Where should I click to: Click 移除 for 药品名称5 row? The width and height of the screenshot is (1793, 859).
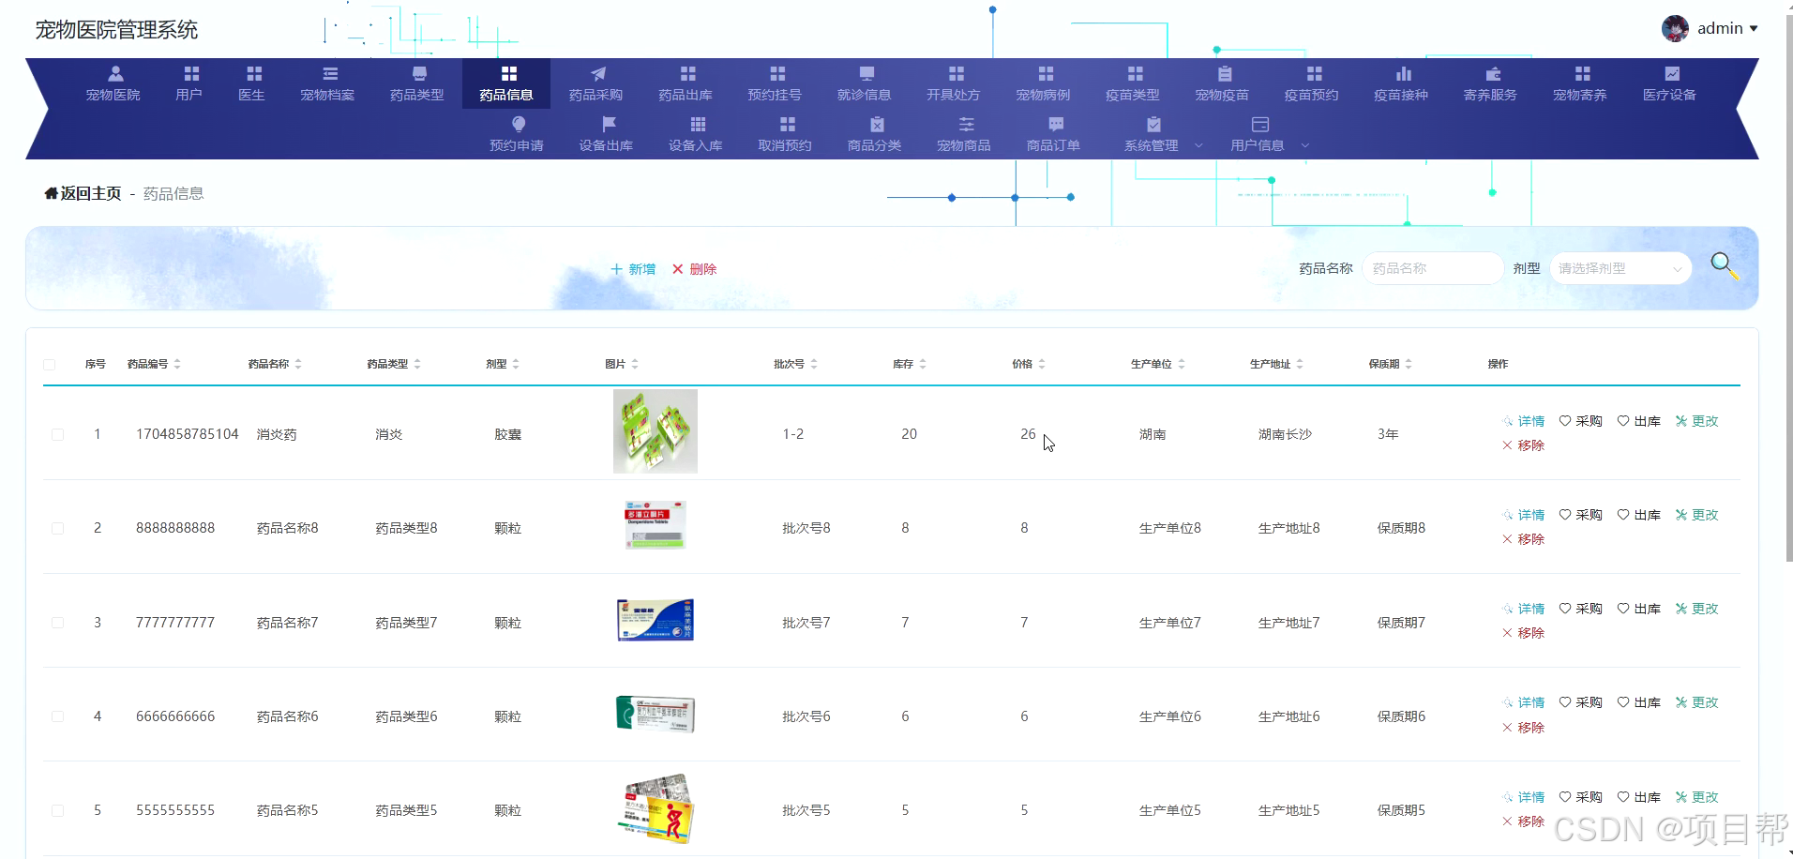(1523, 821)
